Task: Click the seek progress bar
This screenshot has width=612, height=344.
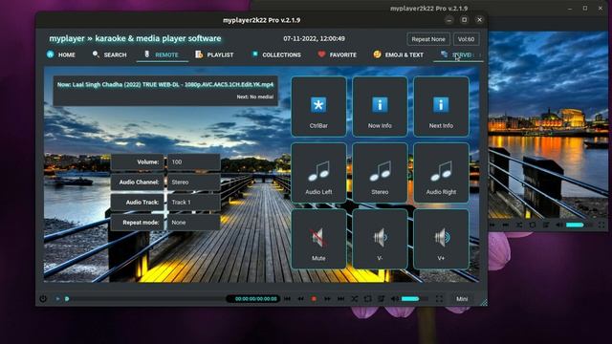Action: 143,299
